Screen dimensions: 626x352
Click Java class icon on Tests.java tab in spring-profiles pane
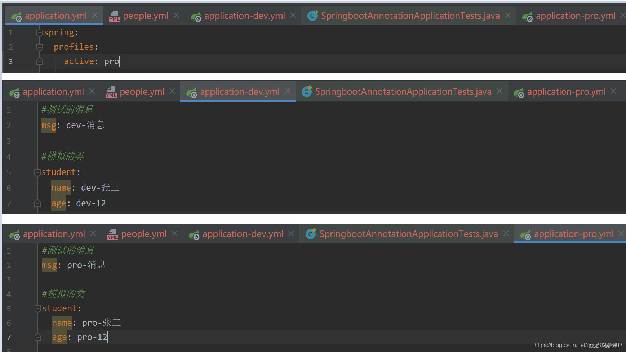coord(312,16)
